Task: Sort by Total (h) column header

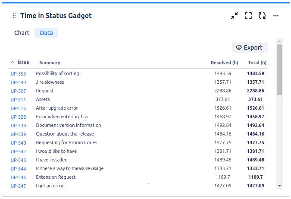Action: coord(257,63)
